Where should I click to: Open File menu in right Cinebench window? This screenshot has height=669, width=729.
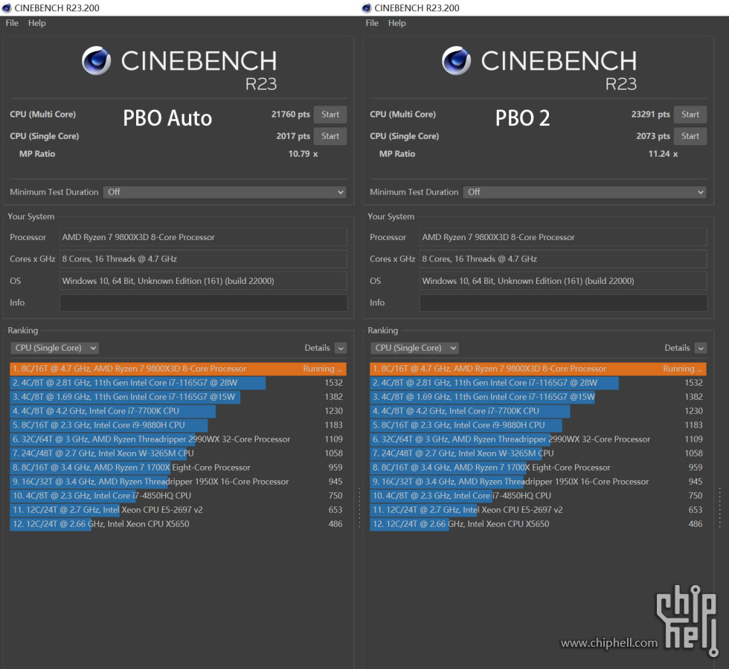coord(372,23)
